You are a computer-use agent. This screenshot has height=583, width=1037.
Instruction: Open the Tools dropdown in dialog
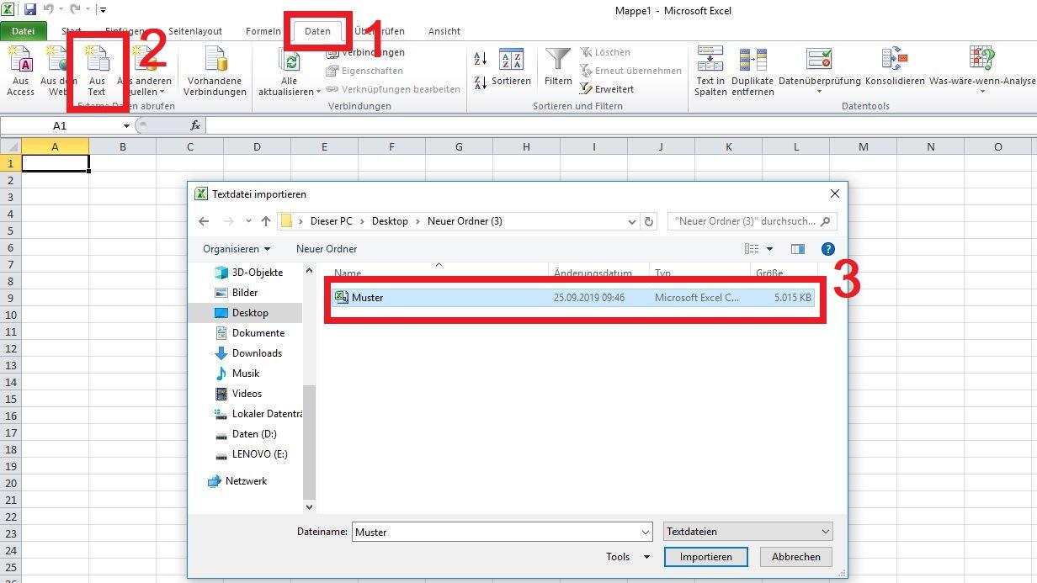coord(628,557)
